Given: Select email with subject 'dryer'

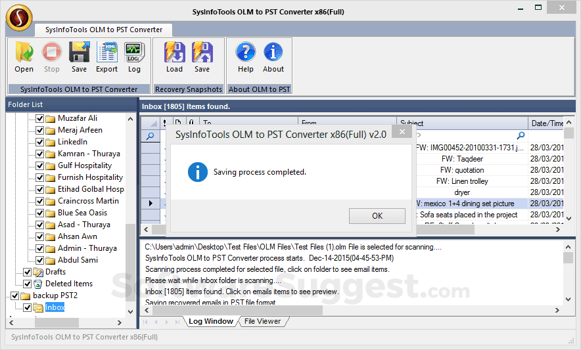Looking at the screenshot, I should (462, 192).
